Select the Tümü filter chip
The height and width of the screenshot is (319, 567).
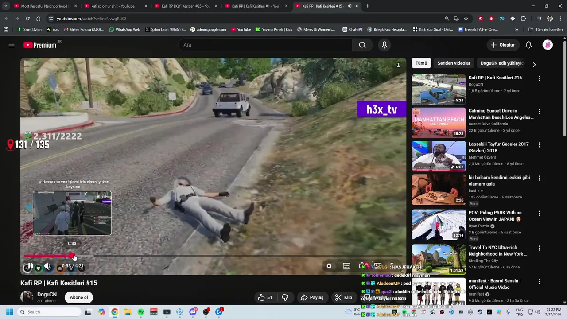click(421, 63)
